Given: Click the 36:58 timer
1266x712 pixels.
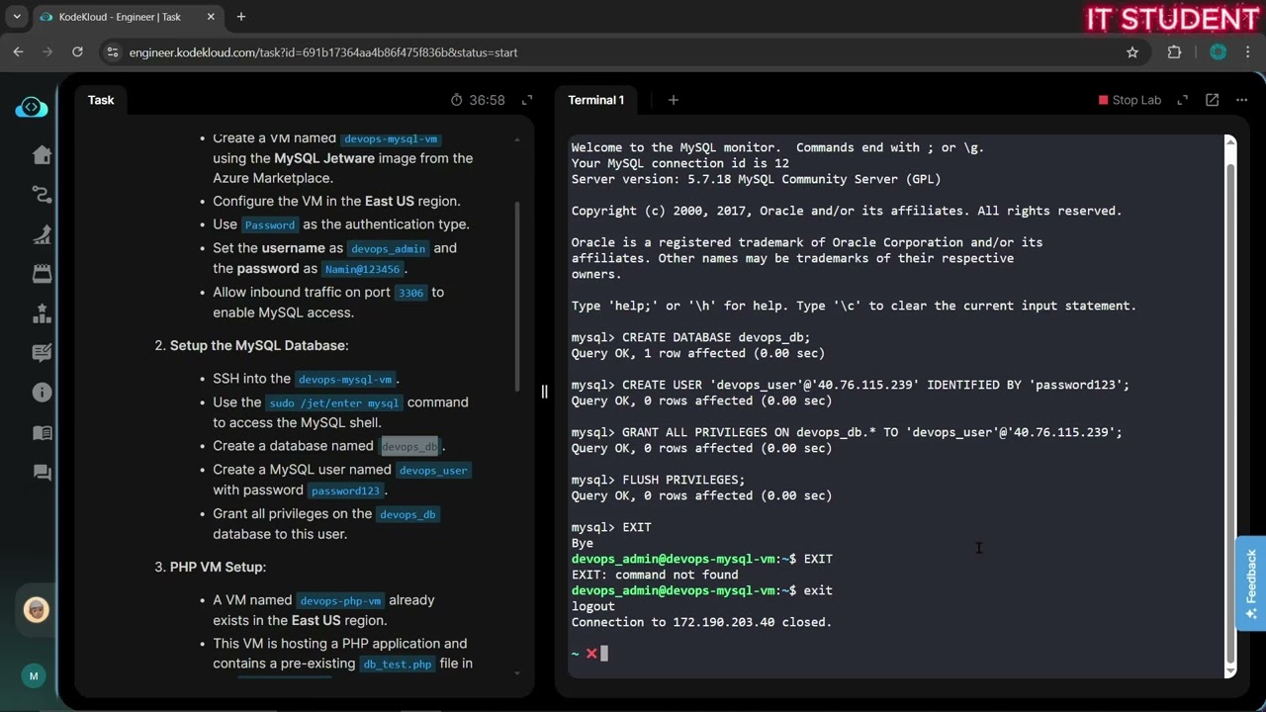Looking at the screenshot, I should pos(478,100).
